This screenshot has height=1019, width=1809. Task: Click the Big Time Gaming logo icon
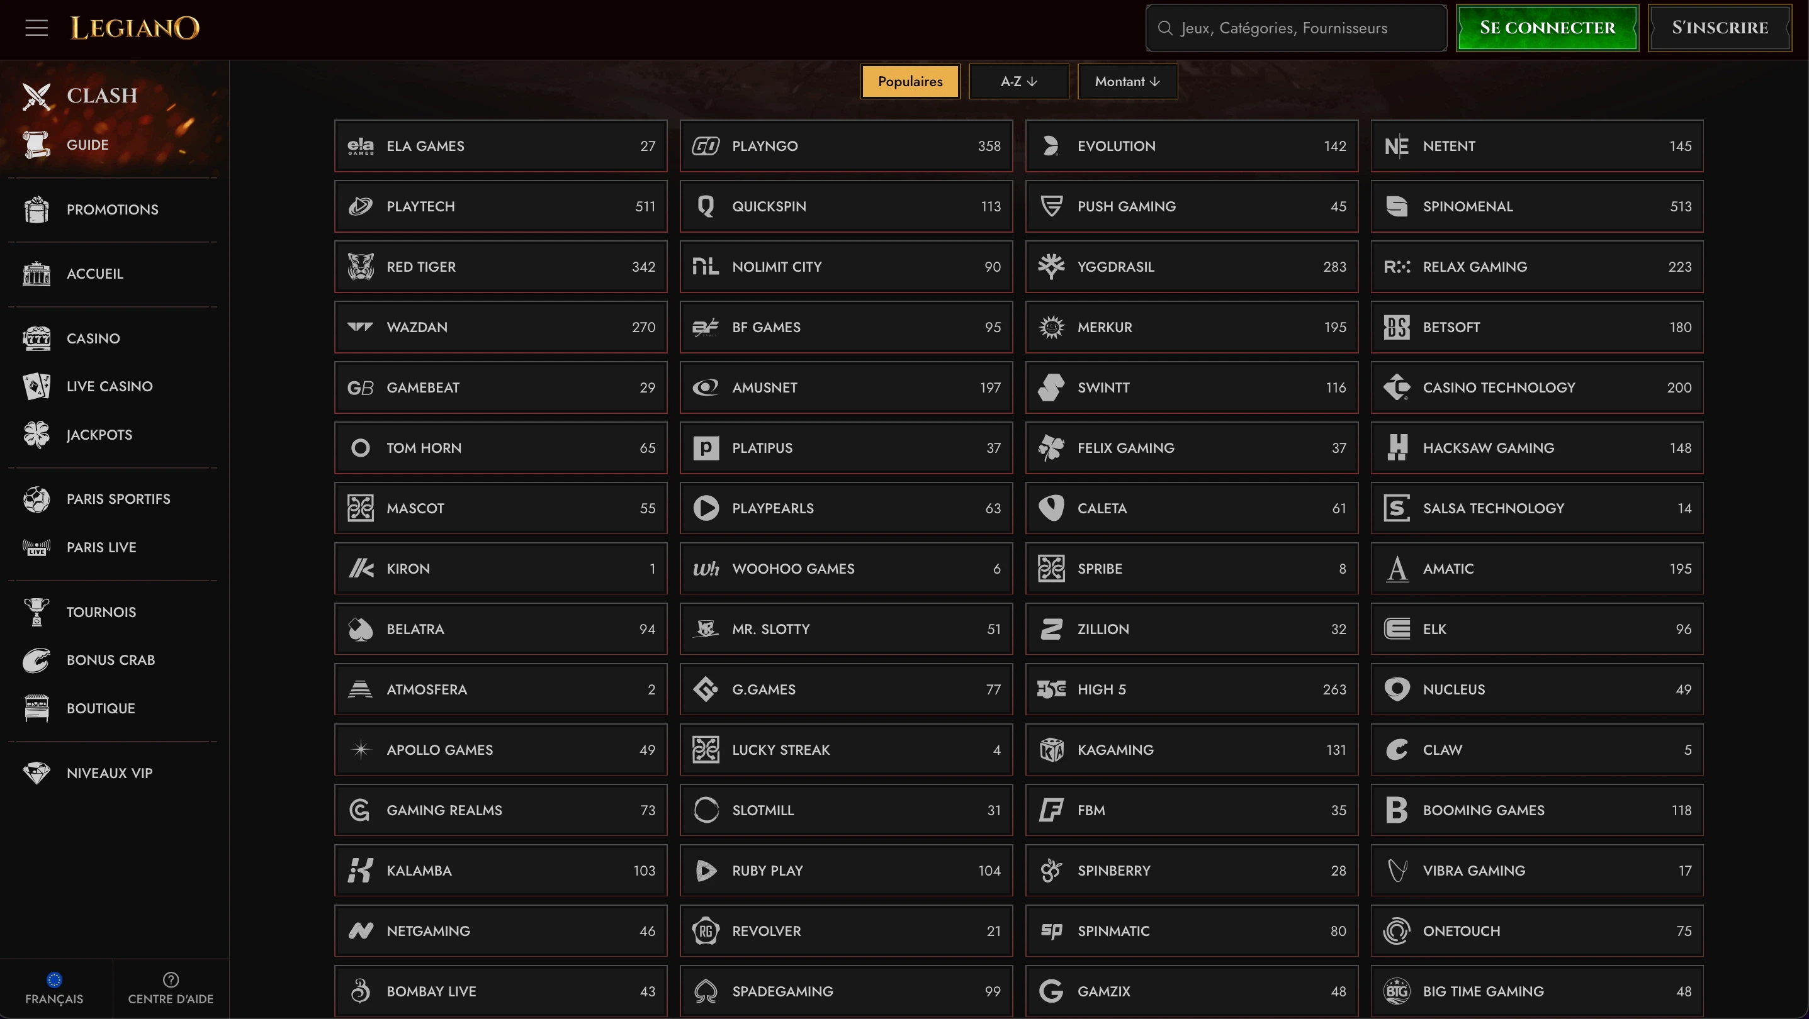tap(1397, 991)
